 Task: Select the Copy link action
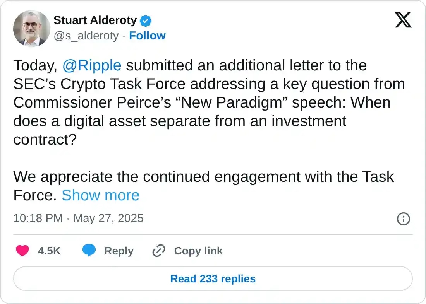coord(198,251)
